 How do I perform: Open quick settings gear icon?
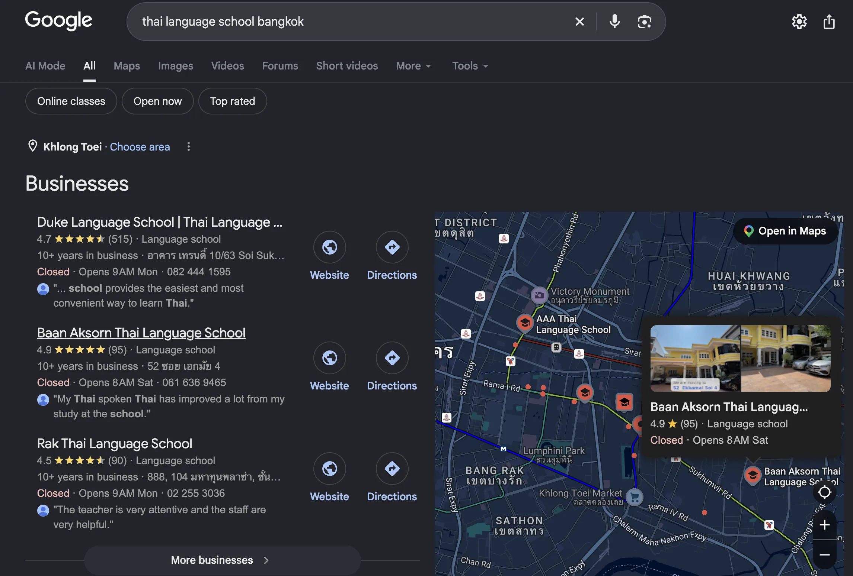[x=799, y=22]
